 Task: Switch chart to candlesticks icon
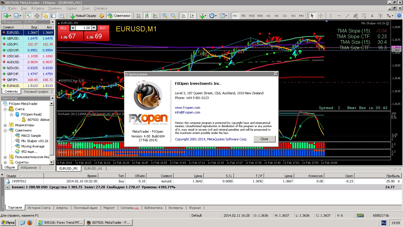click(x=147, y=16)
